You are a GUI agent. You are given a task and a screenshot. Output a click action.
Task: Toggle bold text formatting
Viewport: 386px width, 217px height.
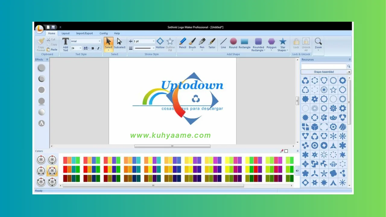tap(93, 48)
